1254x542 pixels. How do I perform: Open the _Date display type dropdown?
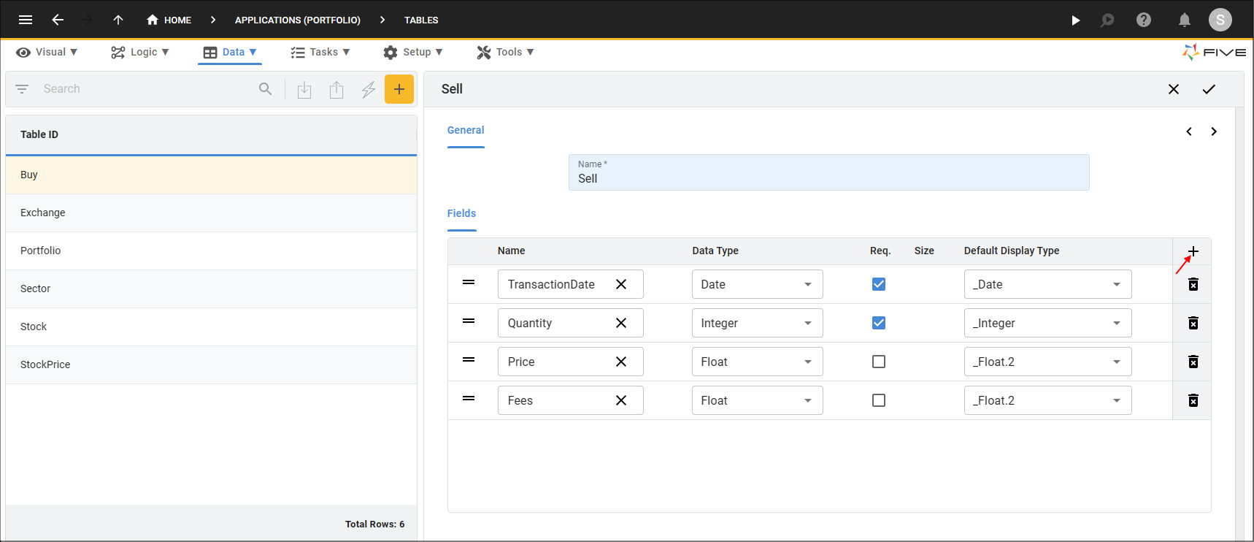click(1048, 284)
